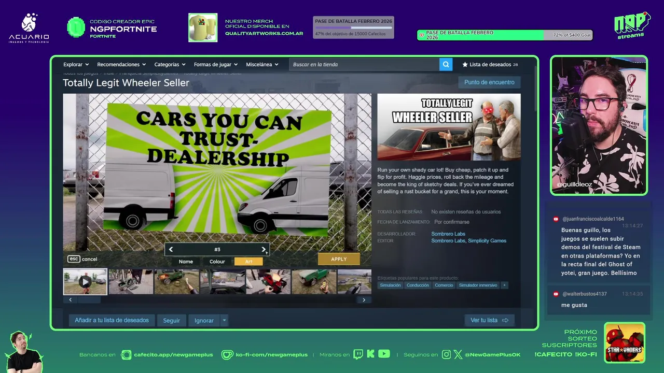Click the Buscar en la tienda field

364,64
